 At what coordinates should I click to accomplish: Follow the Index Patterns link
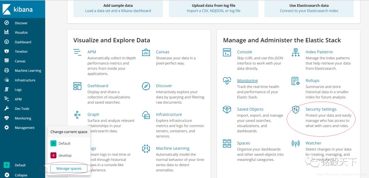(319, 52)
